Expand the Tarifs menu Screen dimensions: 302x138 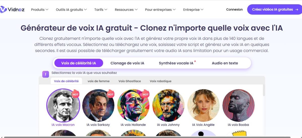pos(101,10)
